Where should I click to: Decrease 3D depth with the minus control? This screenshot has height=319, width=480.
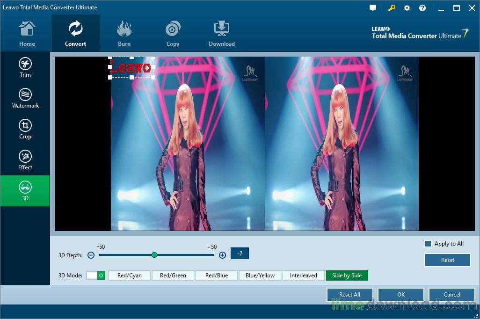pyautogui.click(x=91, y=255)
